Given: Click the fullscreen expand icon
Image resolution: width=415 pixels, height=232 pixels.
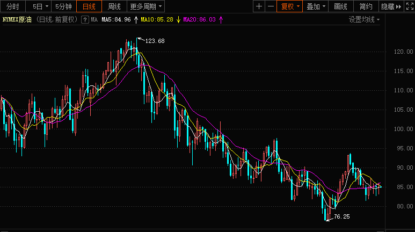Looking at the screenshot, I should pos(409,6).
